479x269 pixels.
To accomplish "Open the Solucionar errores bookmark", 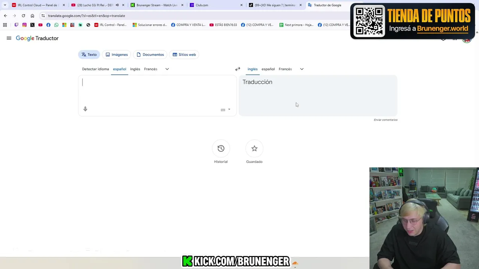I will (x=150, y=25).
